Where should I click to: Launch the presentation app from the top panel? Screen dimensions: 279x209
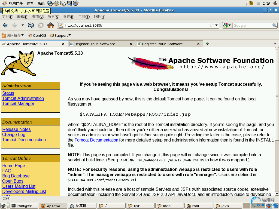click(x=69, y=3)
